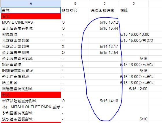Select the 南港喜樂時代影城 cell

tap(31, 89)
